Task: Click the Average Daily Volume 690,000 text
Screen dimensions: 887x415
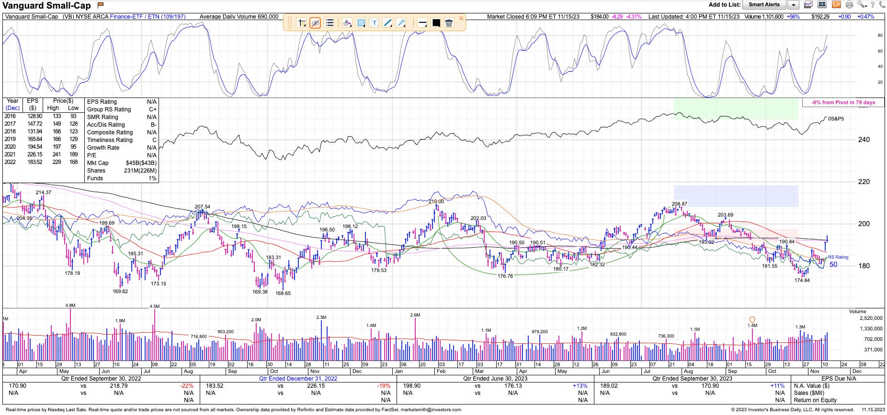Action: (239, 17)
